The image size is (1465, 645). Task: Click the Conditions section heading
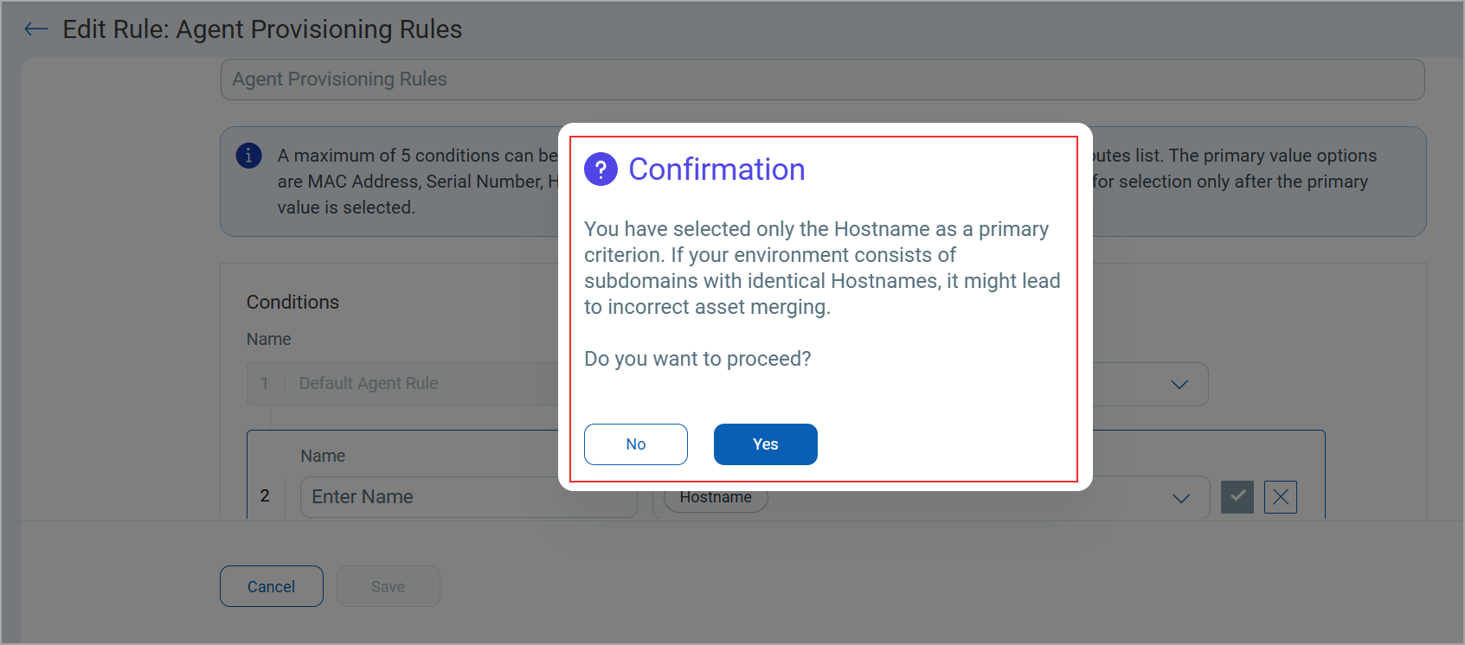point(292,302)
